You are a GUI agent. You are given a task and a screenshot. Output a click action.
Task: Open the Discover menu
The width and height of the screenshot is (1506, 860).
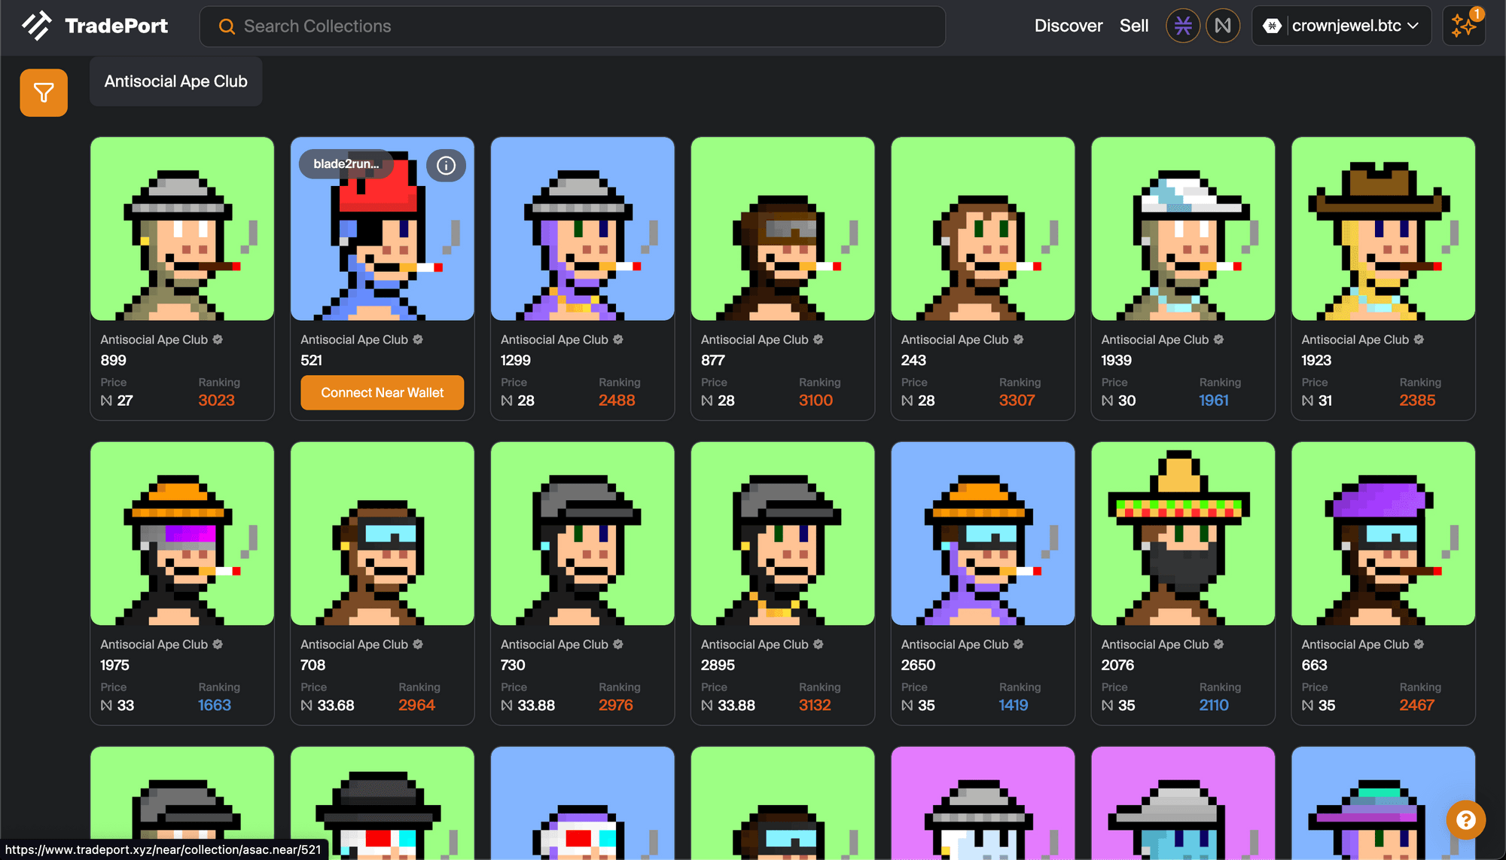click(1068, 26)
